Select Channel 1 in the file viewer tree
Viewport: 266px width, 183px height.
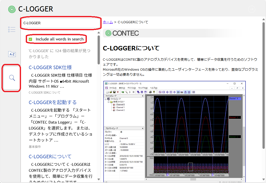120,107
